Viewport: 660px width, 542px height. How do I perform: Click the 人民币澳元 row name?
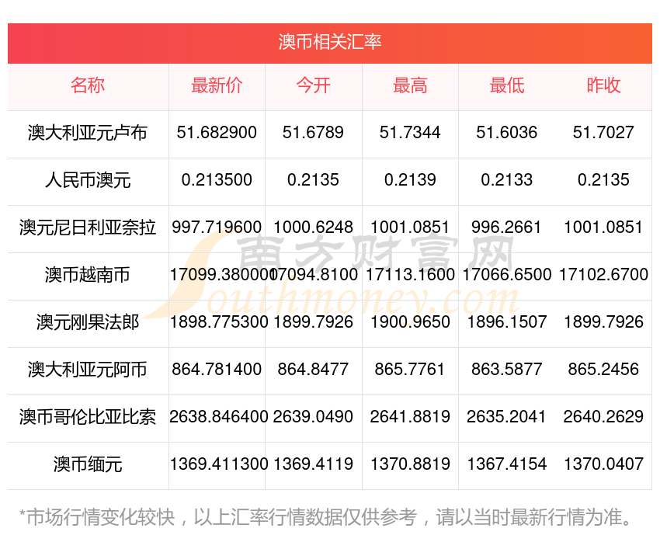pos(88,180)
